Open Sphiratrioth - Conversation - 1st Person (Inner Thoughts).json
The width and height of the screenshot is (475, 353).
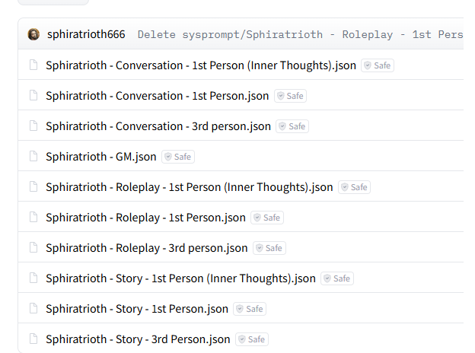(x=201, y=65)
